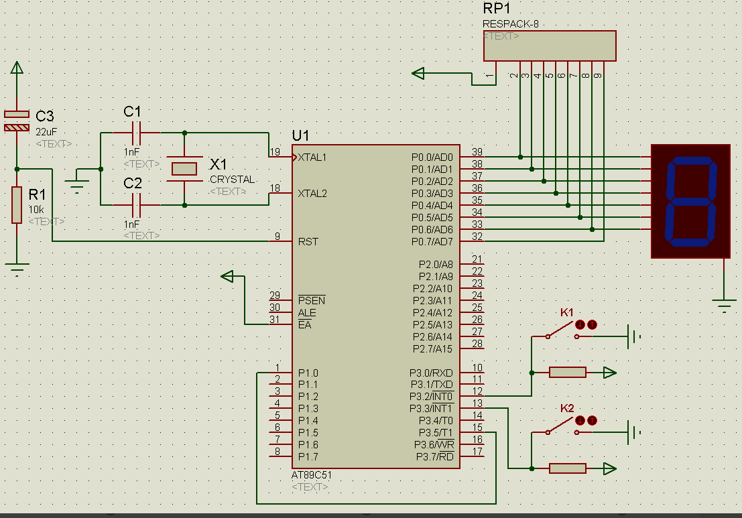Select ground symbol under seven-segment display
Viewport: 742px width, 518px height.
[724, 306]
